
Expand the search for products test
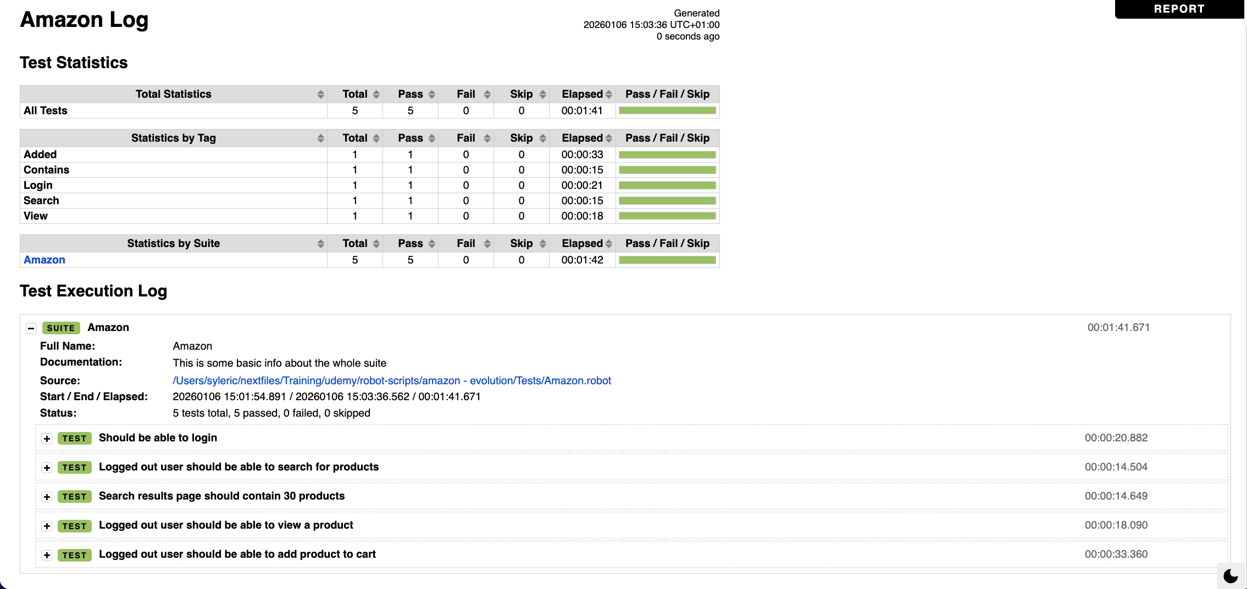pos(47,467)
